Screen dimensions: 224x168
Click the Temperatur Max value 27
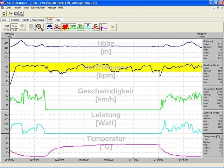(x=220, y=151)
